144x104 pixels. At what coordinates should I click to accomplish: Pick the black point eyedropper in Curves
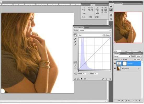[75, 39]
